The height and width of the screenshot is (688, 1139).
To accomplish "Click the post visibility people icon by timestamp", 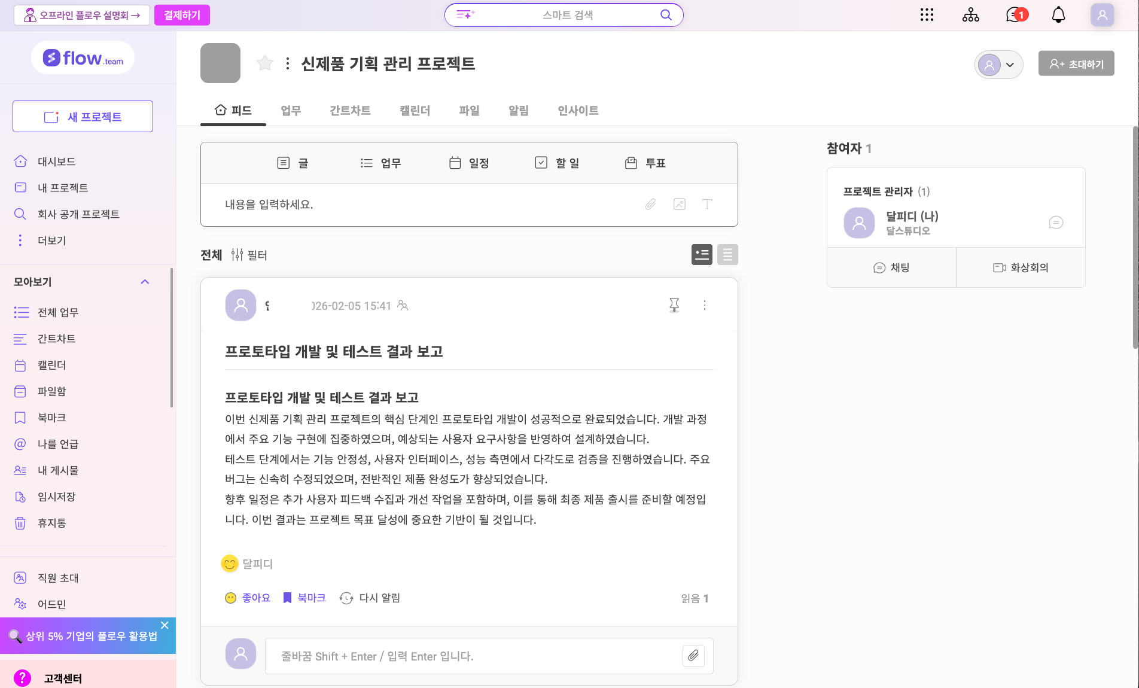I will [x=403, y=306].
